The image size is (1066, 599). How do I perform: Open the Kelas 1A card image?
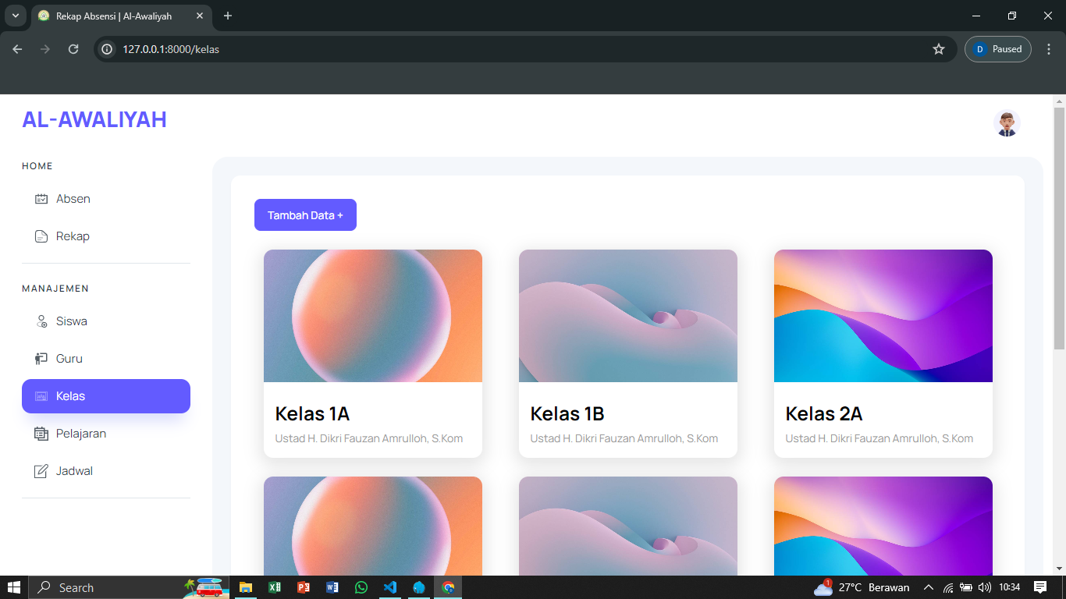(x=373, y=316)
